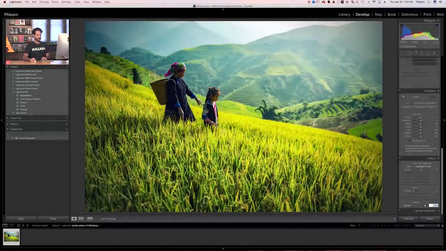Expand Lightroom General Presets folder
446x251 pixels.
(x=13, y=85)
